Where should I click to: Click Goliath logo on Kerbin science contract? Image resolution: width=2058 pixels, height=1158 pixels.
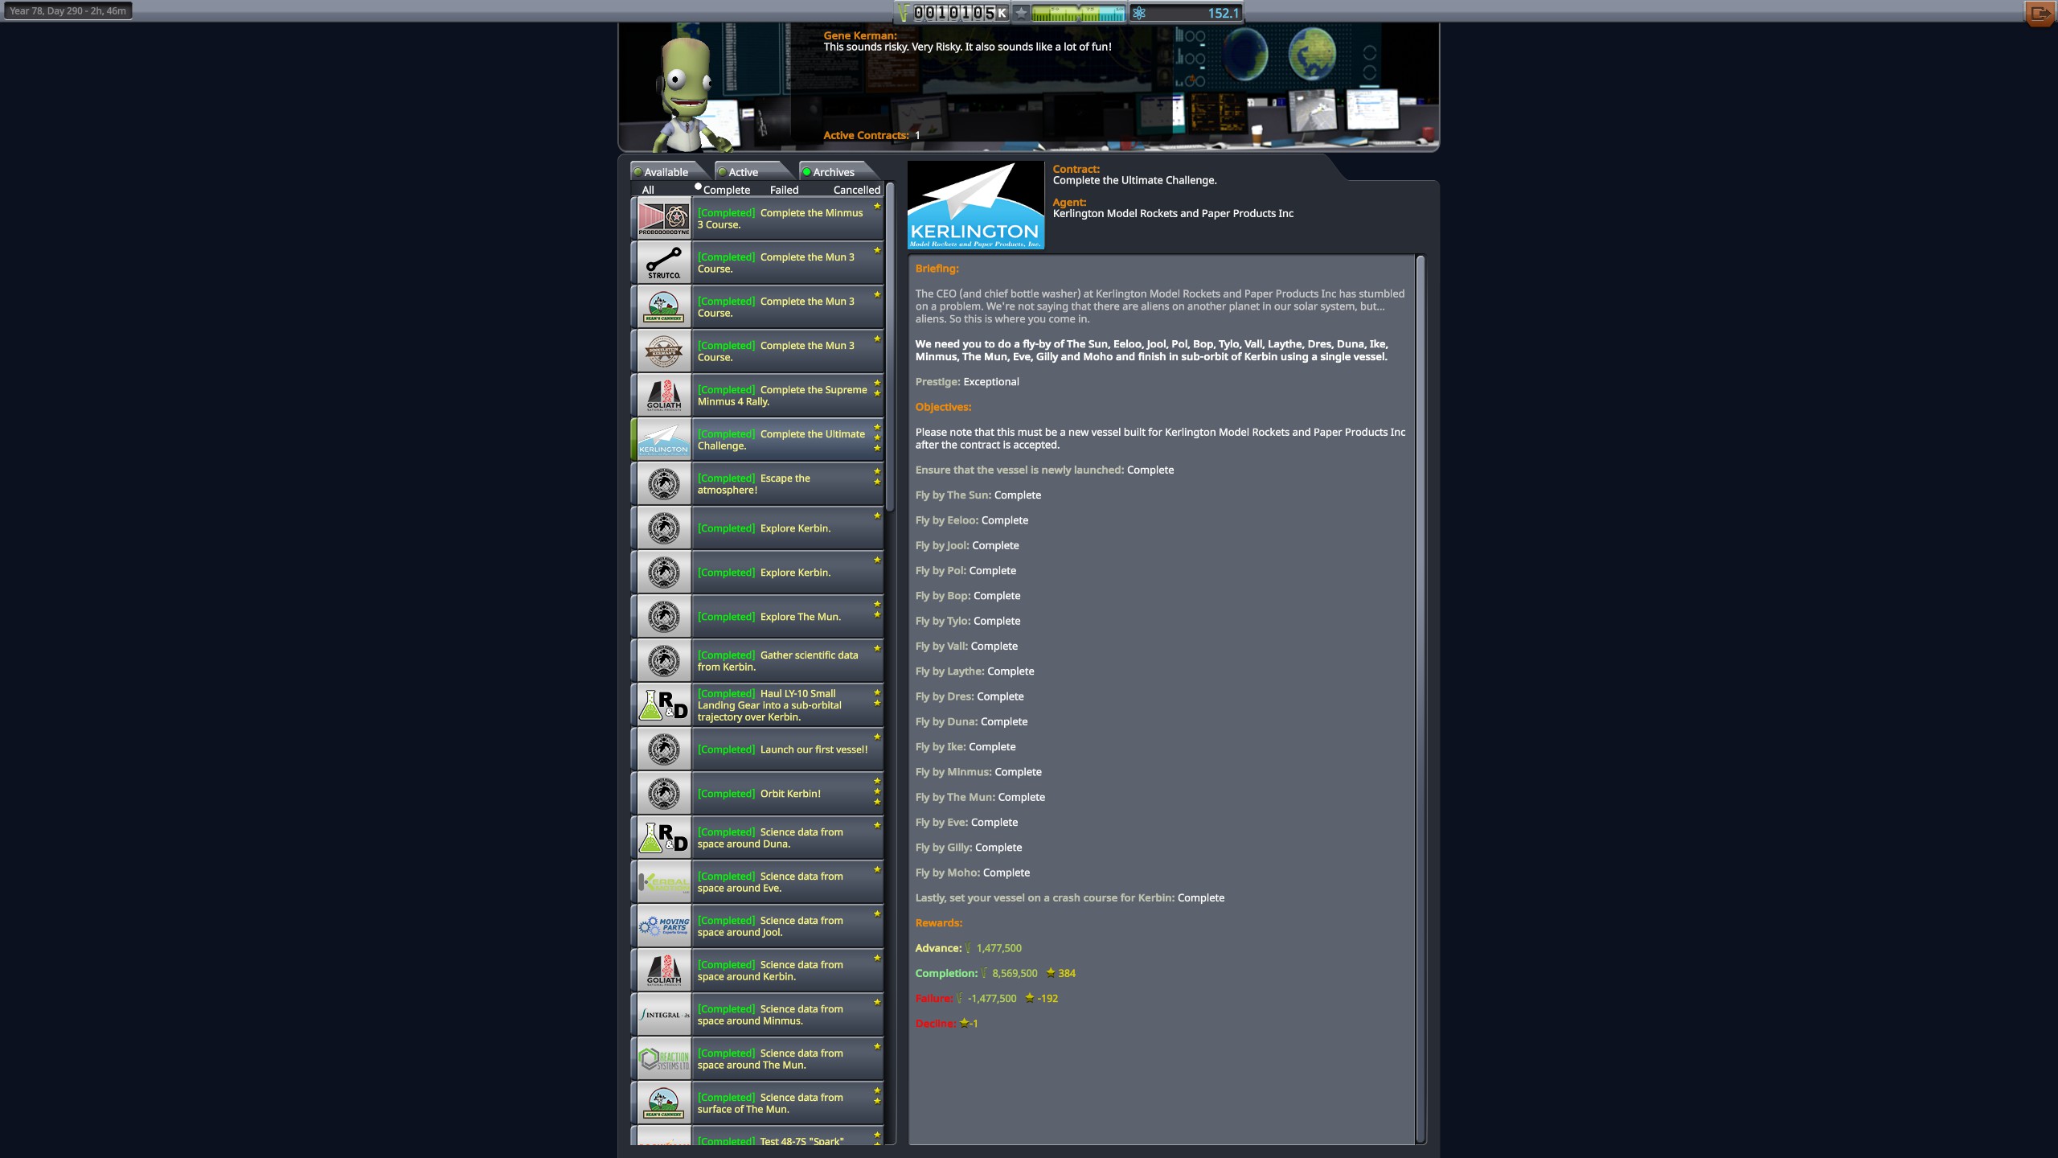pyautogui.click(x=663, y=971)
